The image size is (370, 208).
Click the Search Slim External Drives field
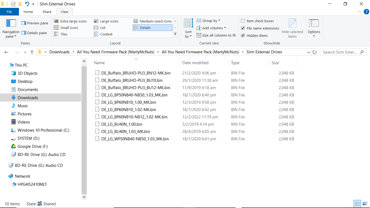340,52
